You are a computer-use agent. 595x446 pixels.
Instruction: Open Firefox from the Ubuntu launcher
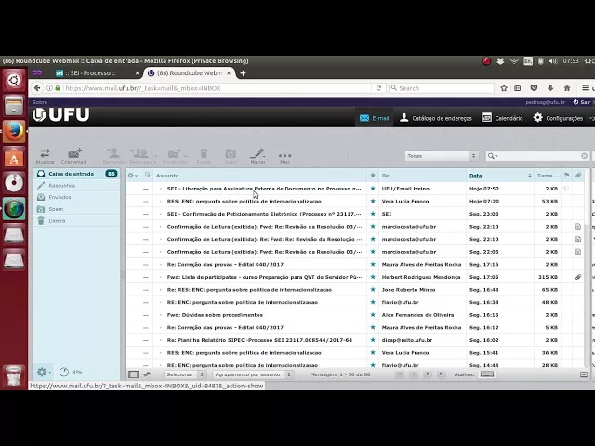[14, 132]
